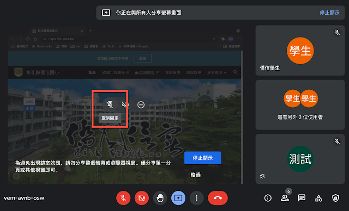Open meeting details info icon

coord(268,198)
